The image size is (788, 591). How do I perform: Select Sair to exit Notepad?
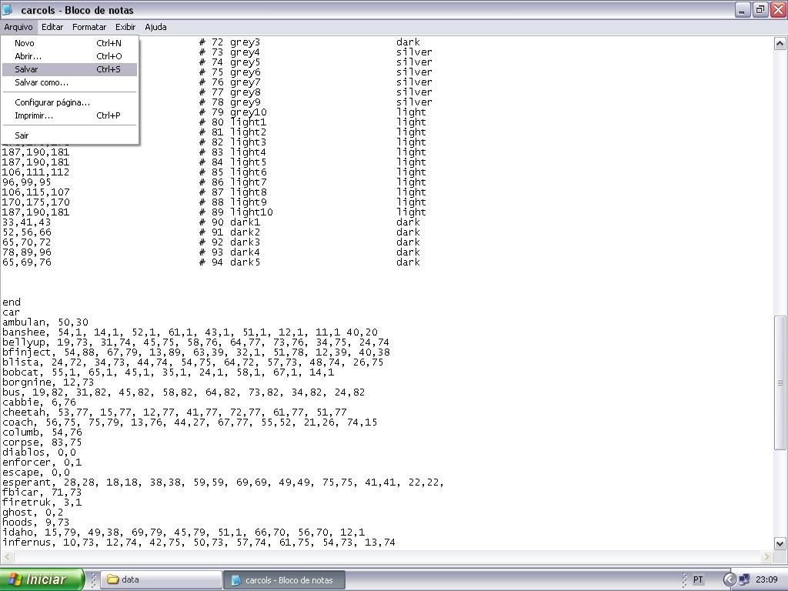coord(69,135)
